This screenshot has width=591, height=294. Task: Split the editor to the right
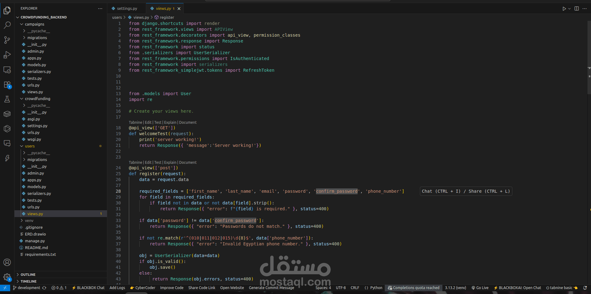[x=577, y=9]
